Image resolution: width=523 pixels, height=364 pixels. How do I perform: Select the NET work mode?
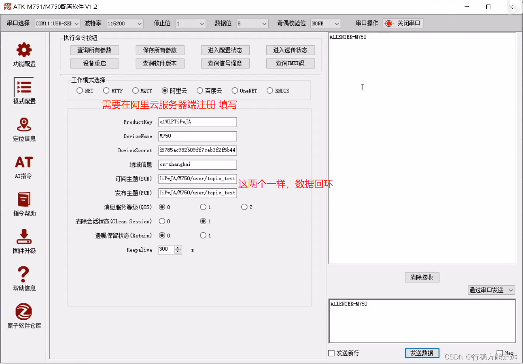[x=79, y=91]
